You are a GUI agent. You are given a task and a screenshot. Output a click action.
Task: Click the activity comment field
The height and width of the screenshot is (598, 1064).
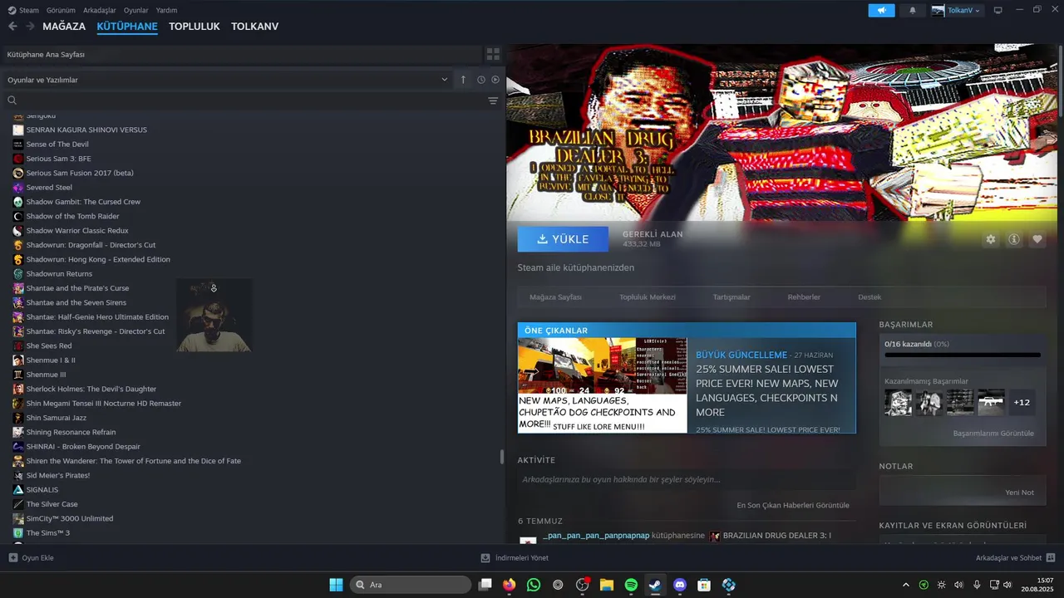tap(687, 480)
